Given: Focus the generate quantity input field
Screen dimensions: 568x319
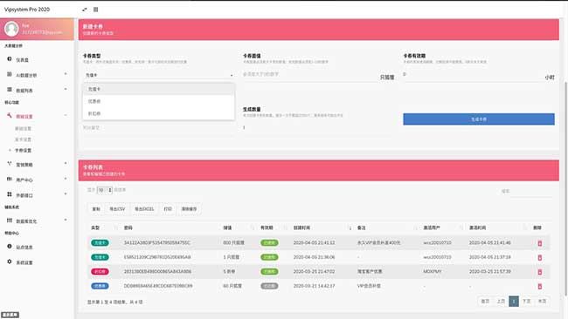Looking at the screenshot, I should (319, 127).
